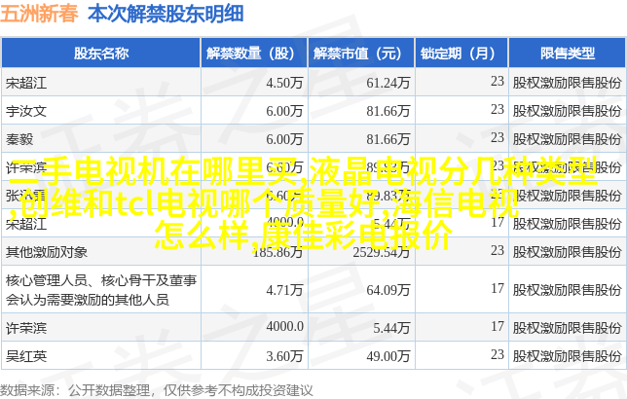Click the 秦毅 shareholder cell

click(x=19, y=138)
